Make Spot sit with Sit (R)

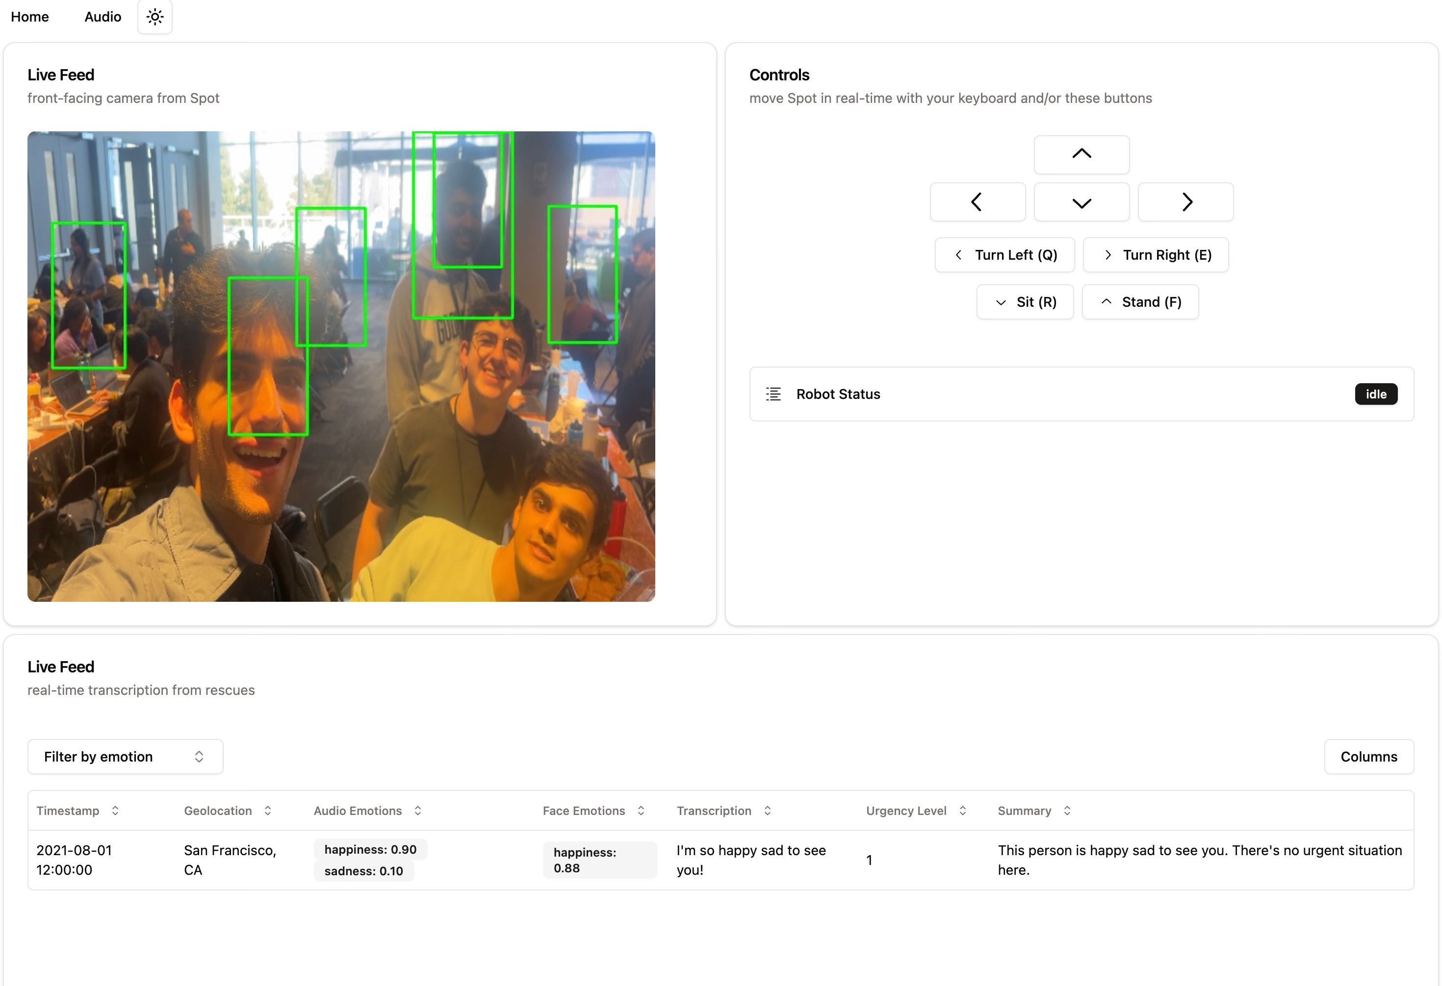1025,302
